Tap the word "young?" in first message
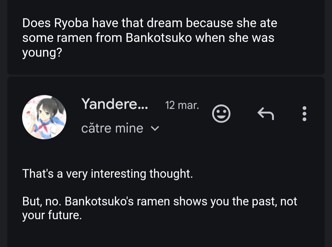Viewport: 332px width, 247px height. pyautogui.click(x=42, y=53)
